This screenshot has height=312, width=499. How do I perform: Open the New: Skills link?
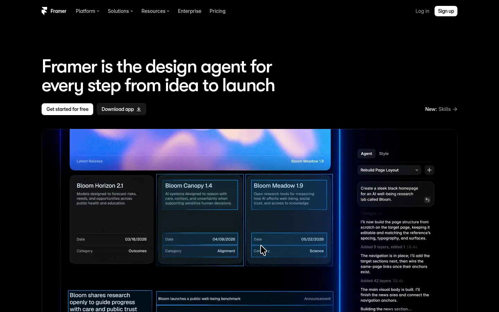click(x=441, y=109)
